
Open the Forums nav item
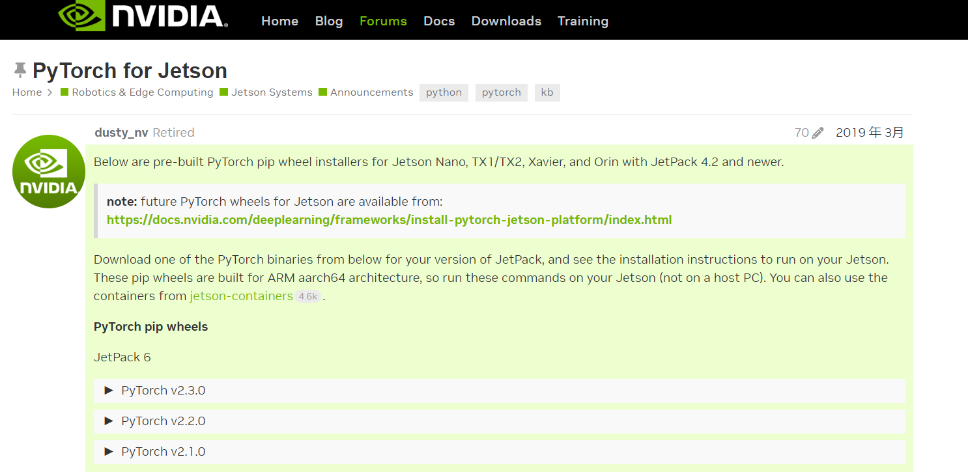(x=383, y=21)
